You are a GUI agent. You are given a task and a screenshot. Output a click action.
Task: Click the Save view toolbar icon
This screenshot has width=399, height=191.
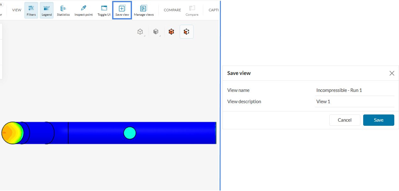(122, 10)
